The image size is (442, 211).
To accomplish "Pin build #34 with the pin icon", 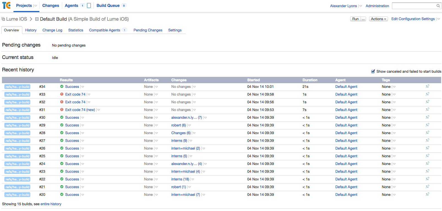I will point(427,86).
